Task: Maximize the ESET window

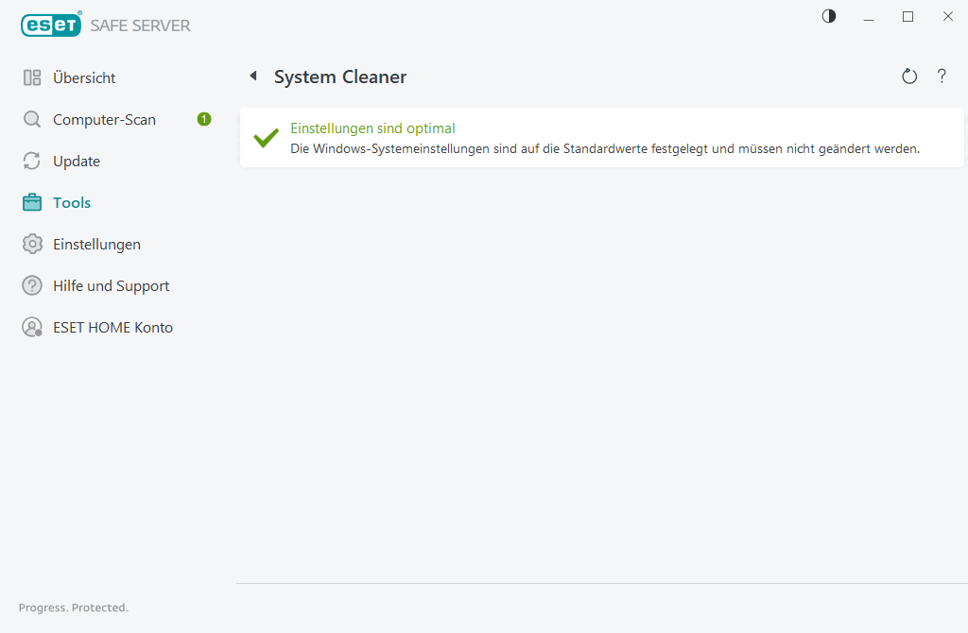Action: click(x=907, y=16)
